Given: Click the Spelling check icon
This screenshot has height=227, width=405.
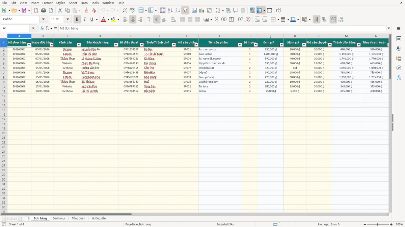Looking at the screenshot, I should pyautogui.click(x=132, y=10).
